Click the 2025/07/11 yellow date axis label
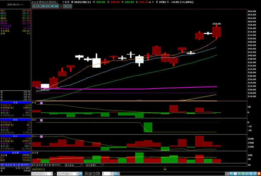 coord(38,169)
